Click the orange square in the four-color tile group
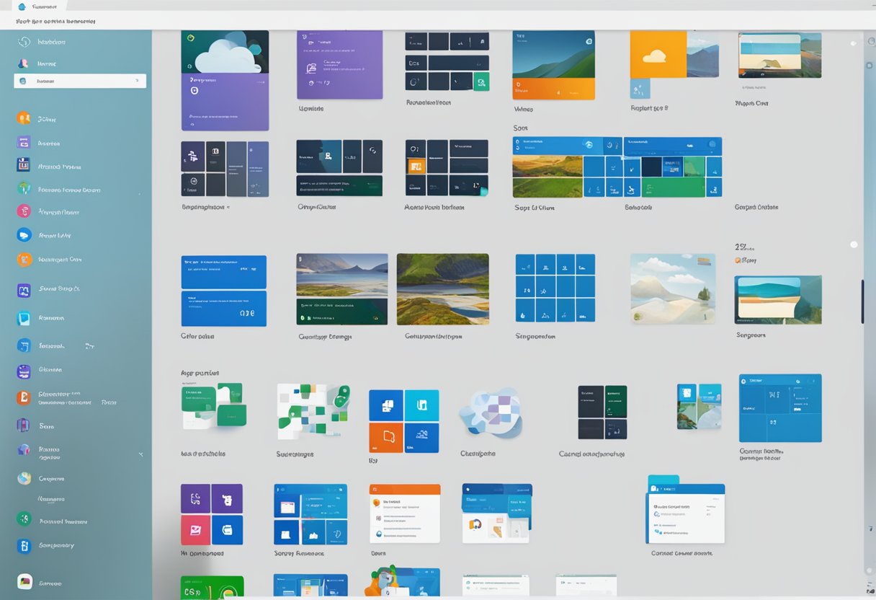The height and width of the screenshot is (600, 876). (x=385, y=437)
